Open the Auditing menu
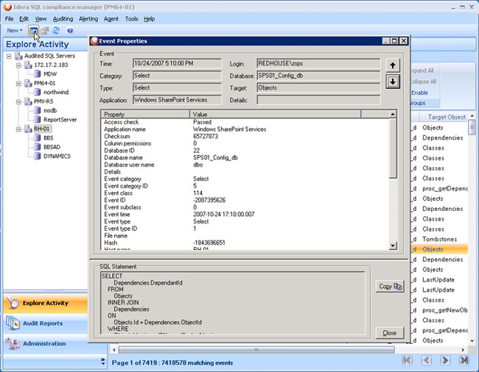 (63, 19)
